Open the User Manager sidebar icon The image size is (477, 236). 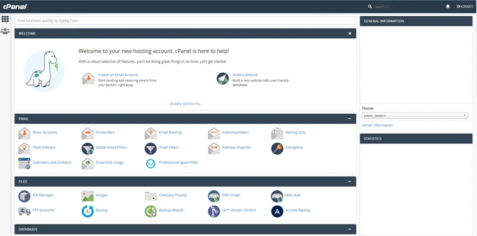coord(5,31)
